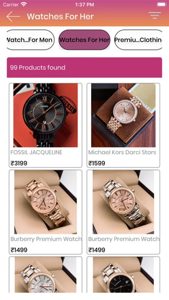Tap the ₹1599 price label
This screenshot has height=300, width=169.
(97, 163)
